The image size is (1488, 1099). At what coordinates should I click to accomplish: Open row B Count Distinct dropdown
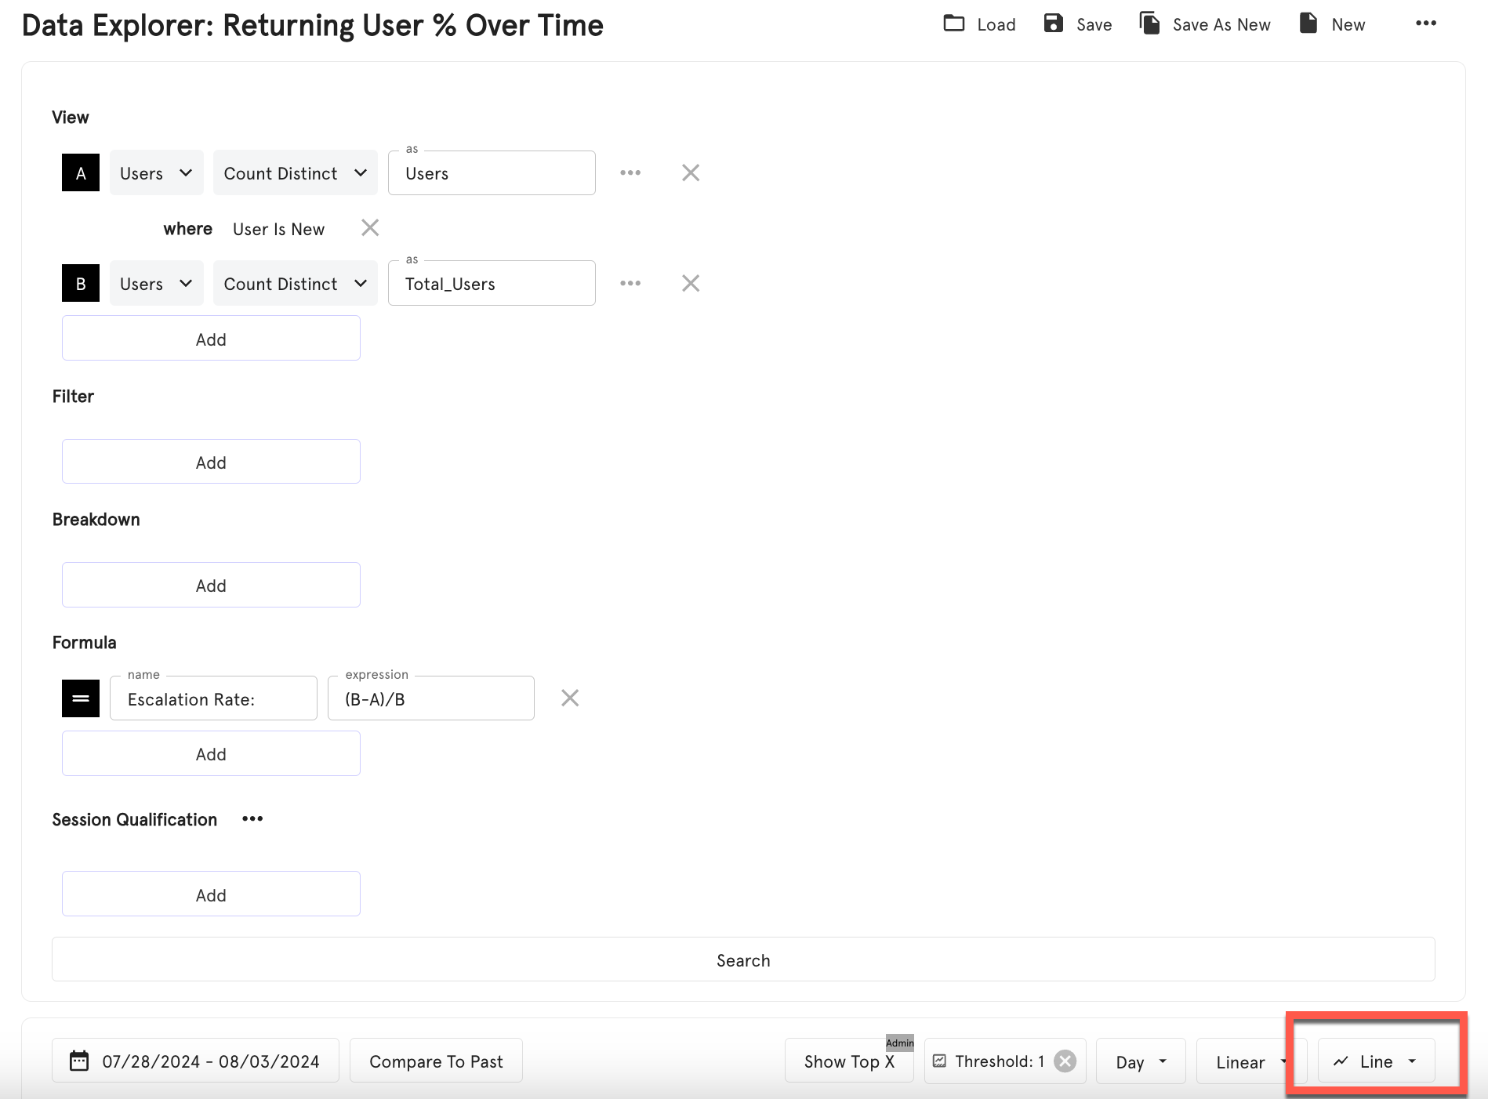coord(296,283)
